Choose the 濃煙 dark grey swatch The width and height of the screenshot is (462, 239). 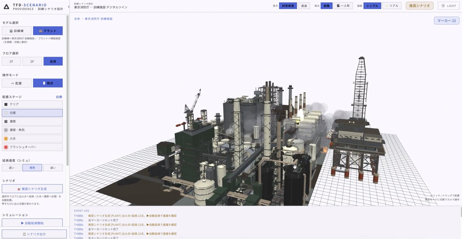pos(6,121)
